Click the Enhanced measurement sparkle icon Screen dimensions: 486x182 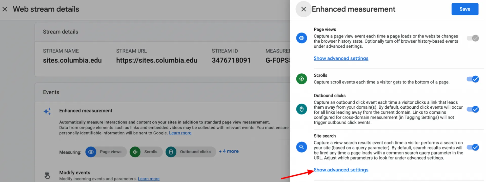(47, 111)
